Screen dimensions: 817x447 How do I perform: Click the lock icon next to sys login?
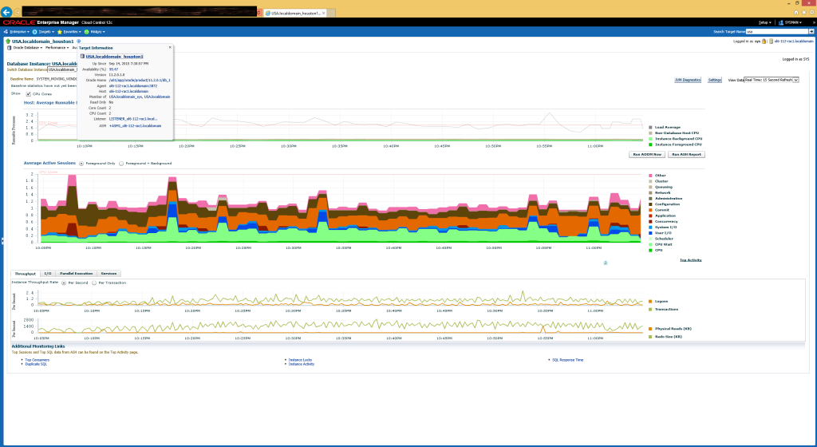[764, 41]
